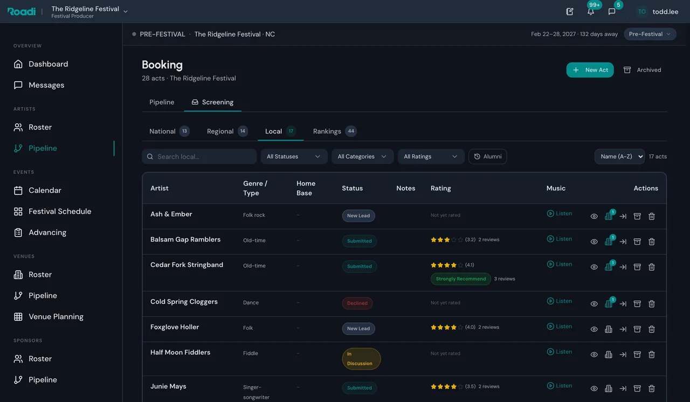Click the Roadi logo
690x402 pixels.
(x=22, y=11)
